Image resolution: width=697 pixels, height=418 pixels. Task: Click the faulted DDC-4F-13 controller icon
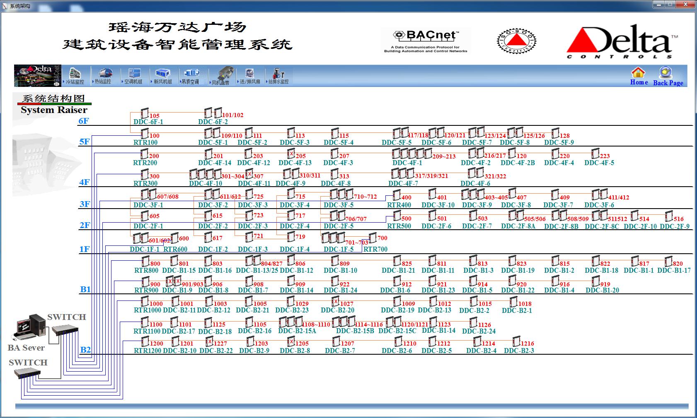pyautogui.click(x=291, y=154)
